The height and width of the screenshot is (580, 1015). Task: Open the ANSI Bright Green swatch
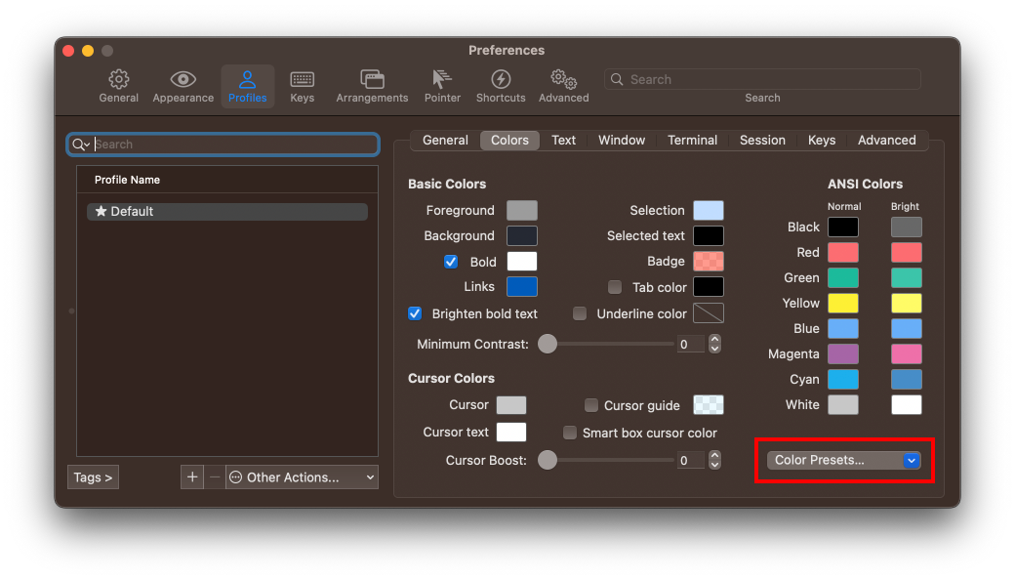pyautogui.click(x=907, y=277)
